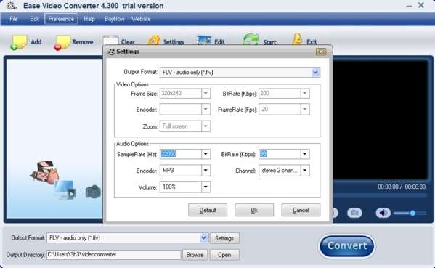The height and width of the screenshot is (268, 435).
Task: Click the green Start toolbar icon
Action: (x=251, y=39)
